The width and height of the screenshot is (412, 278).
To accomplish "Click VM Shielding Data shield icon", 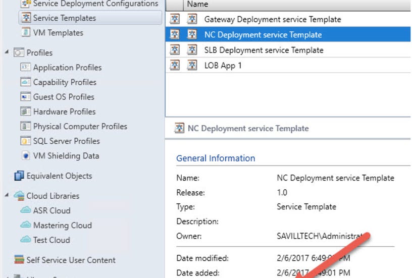I will pyautogui.click(x=25, y=155).
